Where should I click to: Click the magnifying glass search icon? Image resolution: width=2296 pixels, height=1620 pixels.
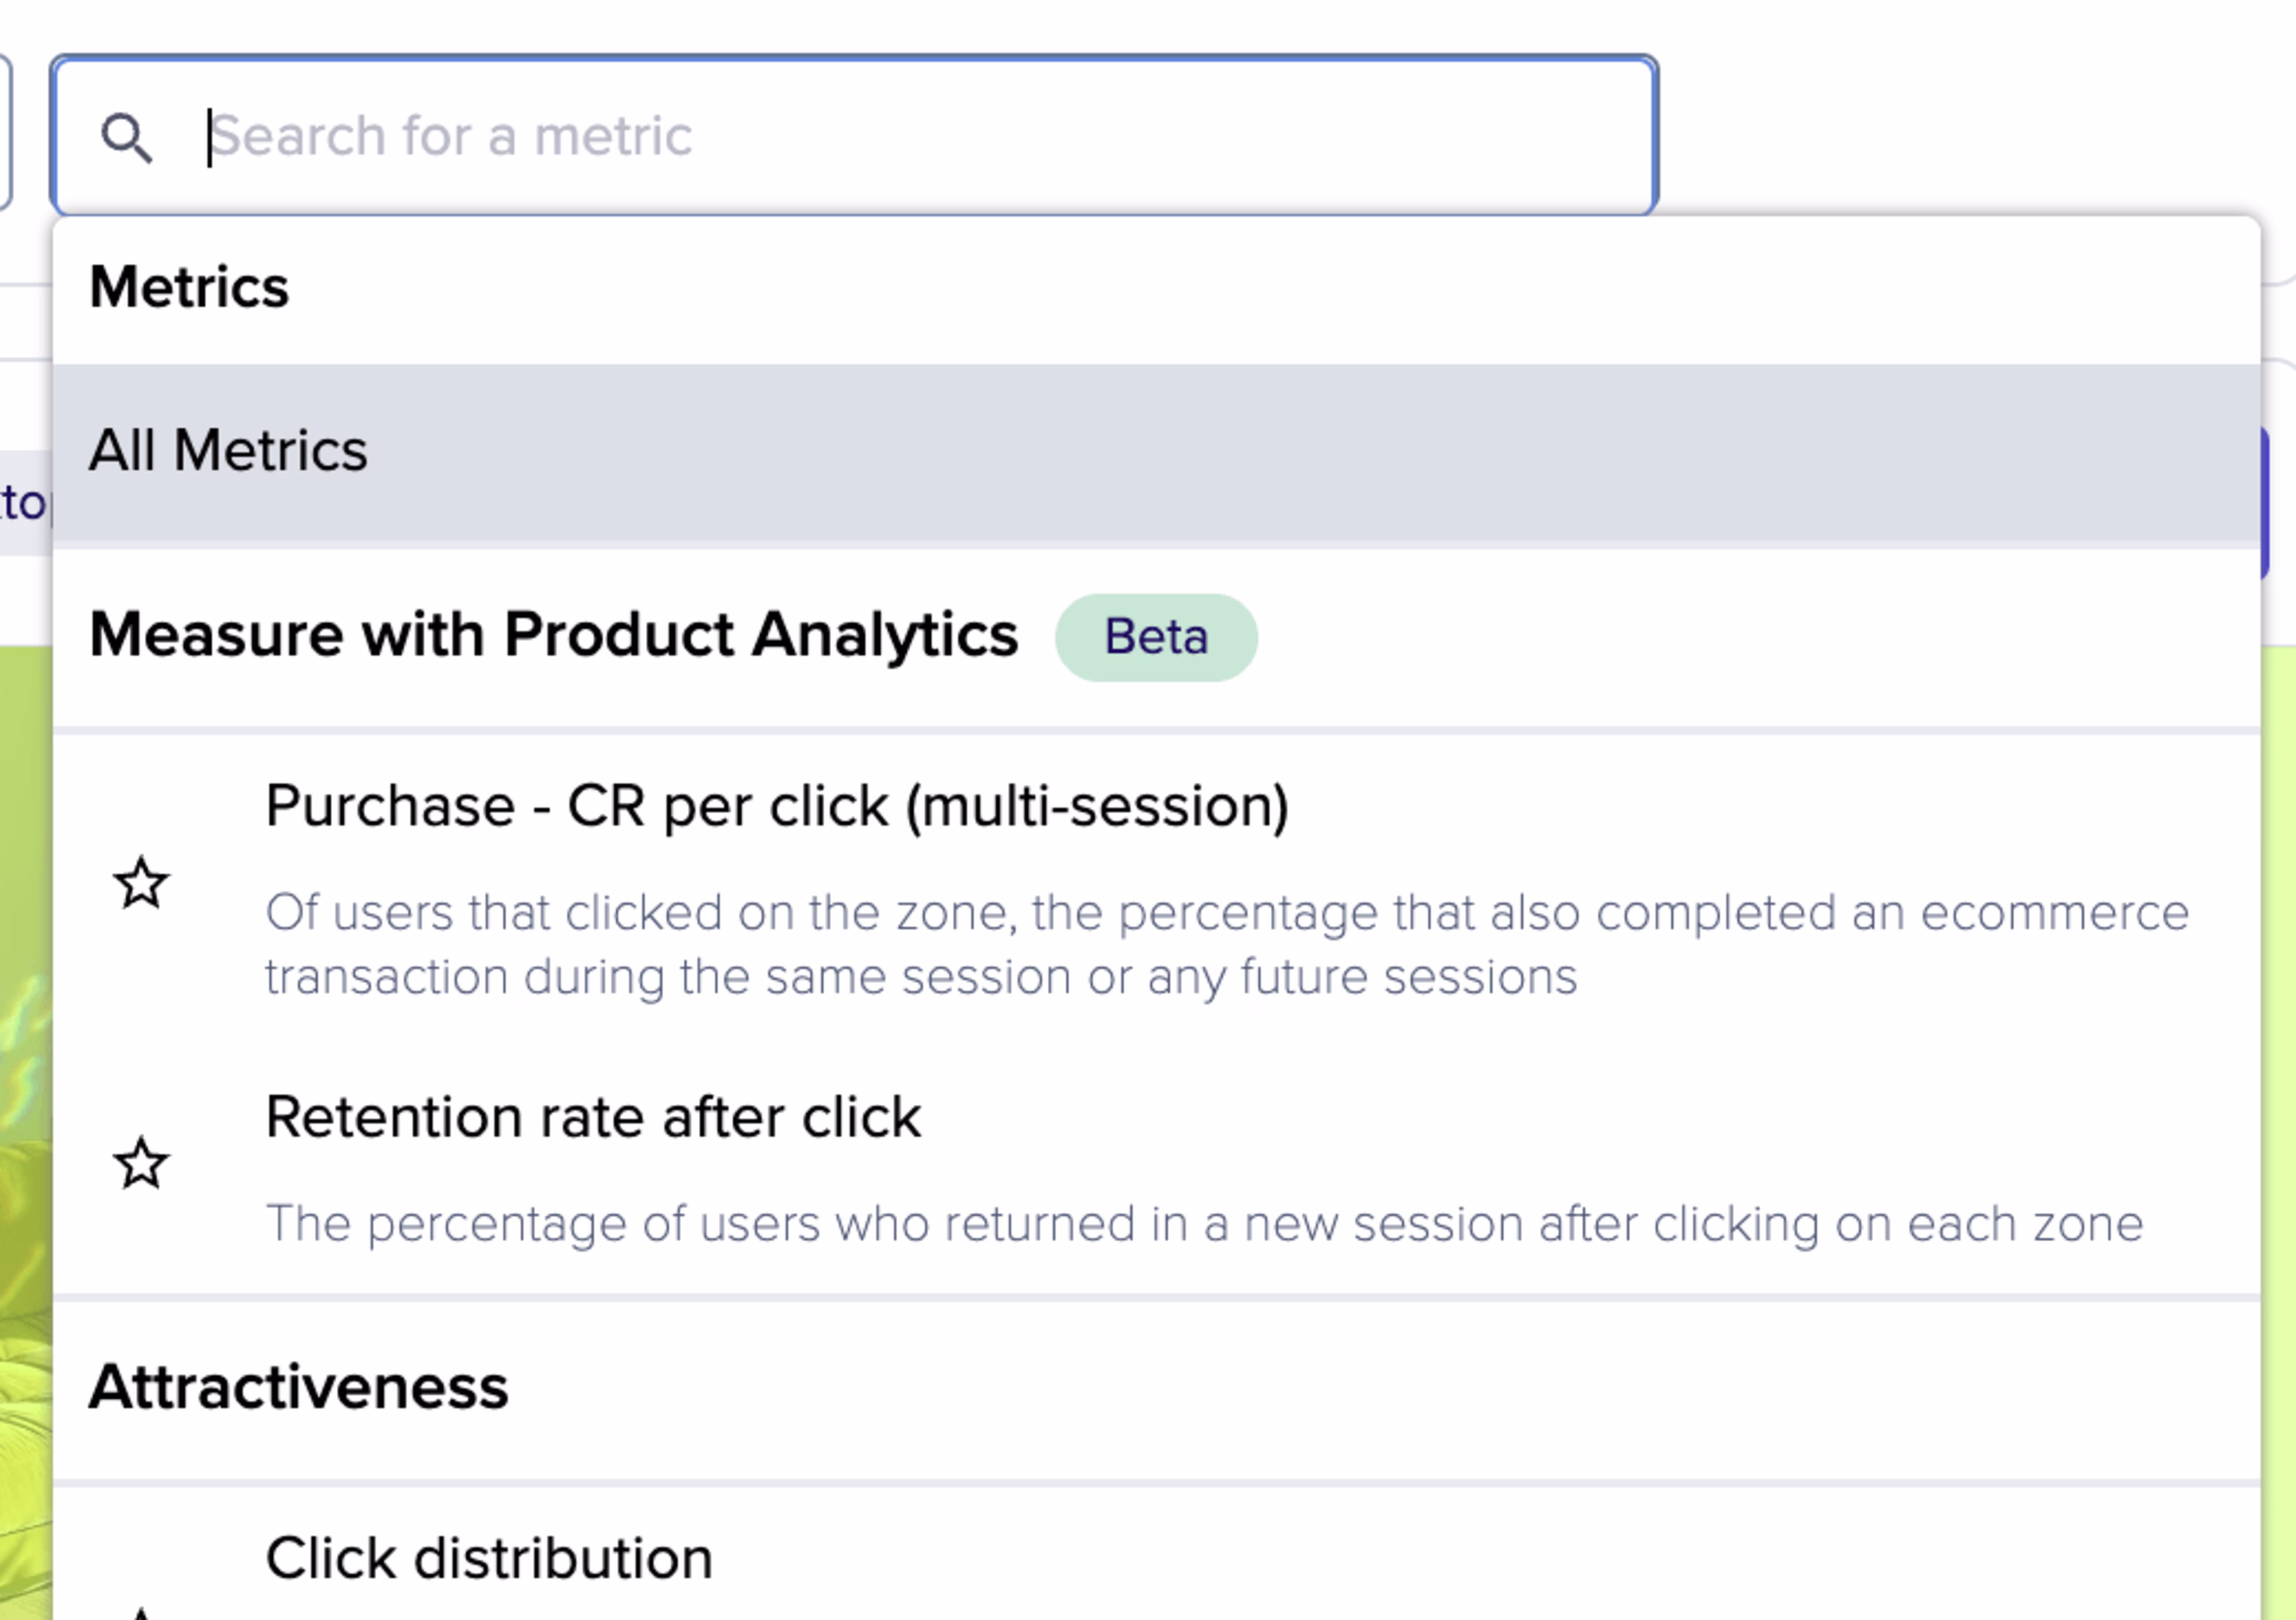pyautogui.click(x=127, y=137)
